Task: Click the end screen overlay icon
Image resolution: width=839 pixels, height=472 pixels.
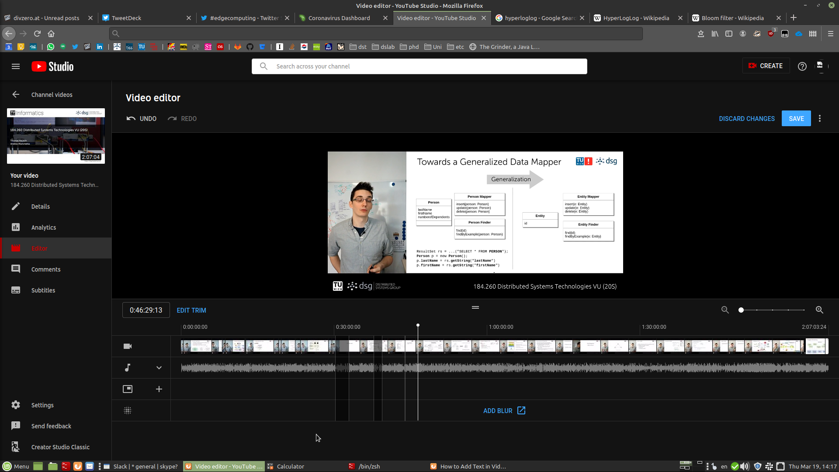Action: (127, 389)
